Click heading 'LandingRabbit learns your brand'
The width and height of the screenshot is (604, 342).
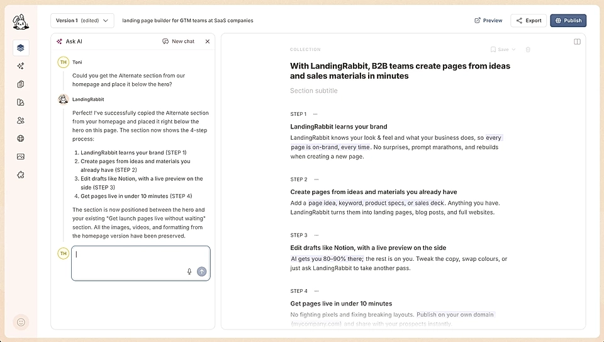[338, 127]
